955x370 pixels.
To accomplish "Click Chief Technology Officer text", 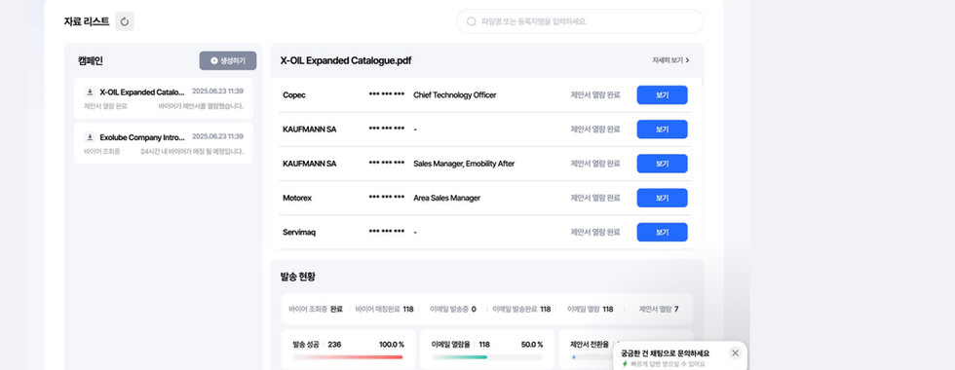I will (455, 95).
